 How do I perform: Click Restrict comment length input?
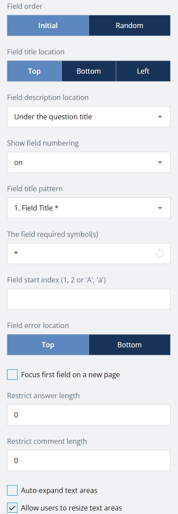(x=89, y=460)
